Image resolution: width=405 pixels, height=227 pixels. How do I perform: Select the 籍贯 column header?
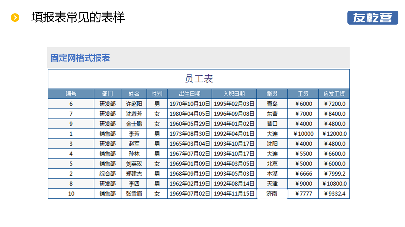pos(272,94)
